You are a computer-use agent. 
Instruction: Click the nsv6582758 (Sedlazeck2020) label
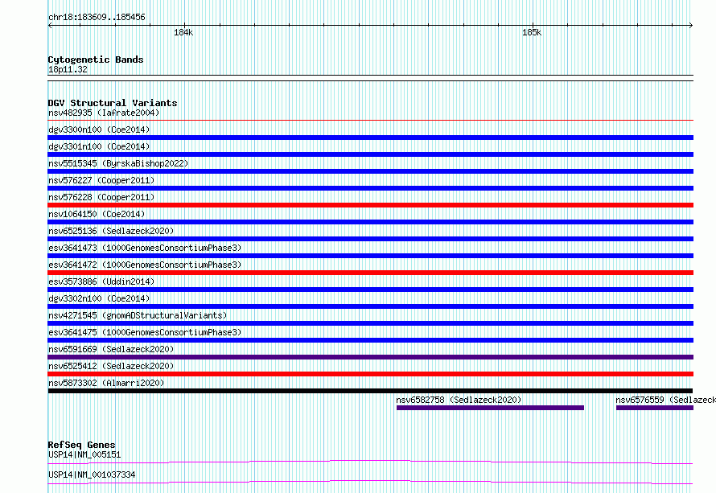pyautogui.click(x=459, y=400)
